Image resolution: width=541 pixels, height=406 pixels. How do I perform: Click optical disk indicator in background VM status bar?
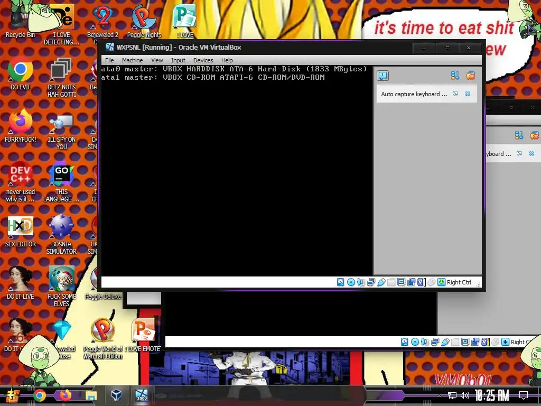point(415,342)
